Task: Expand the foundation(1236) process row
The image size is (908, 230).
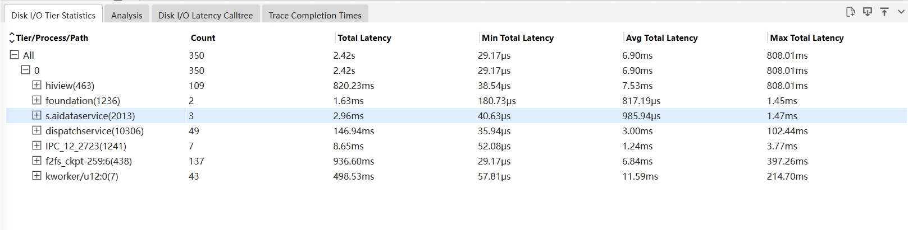Action: (x=36, y=100)
